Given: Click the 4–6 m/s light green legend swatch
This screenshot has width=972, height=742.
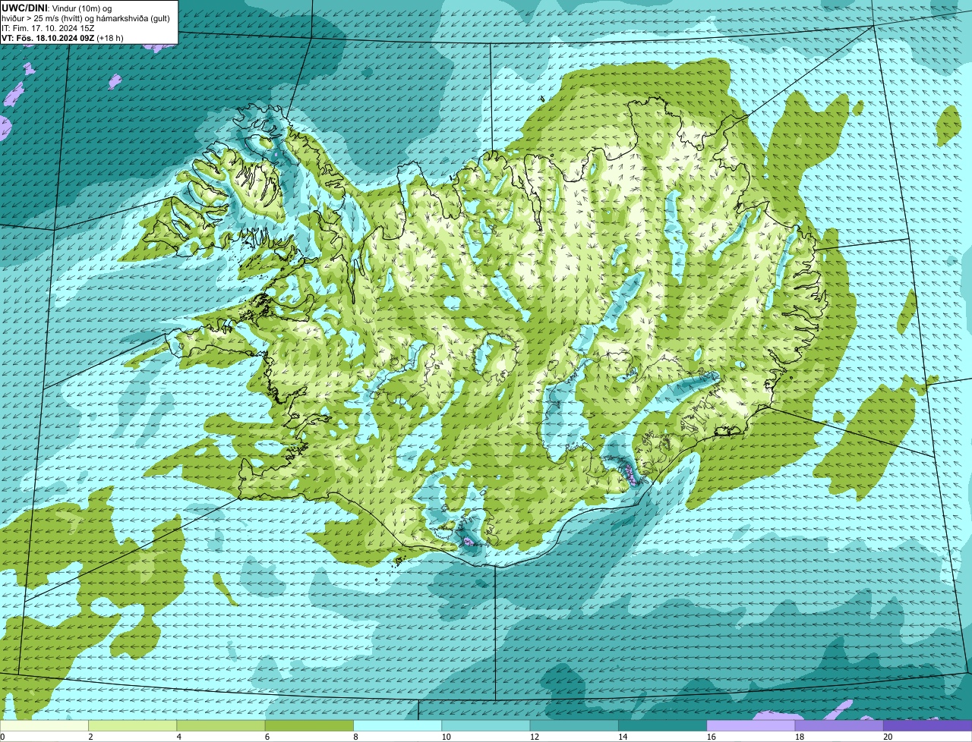Looking at the screenshot, I should 221,725.
